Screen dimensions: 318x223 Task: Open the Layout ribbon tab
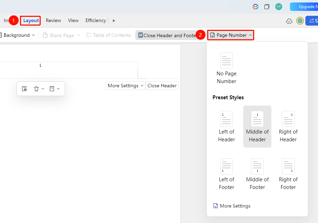tap(31, 20)
